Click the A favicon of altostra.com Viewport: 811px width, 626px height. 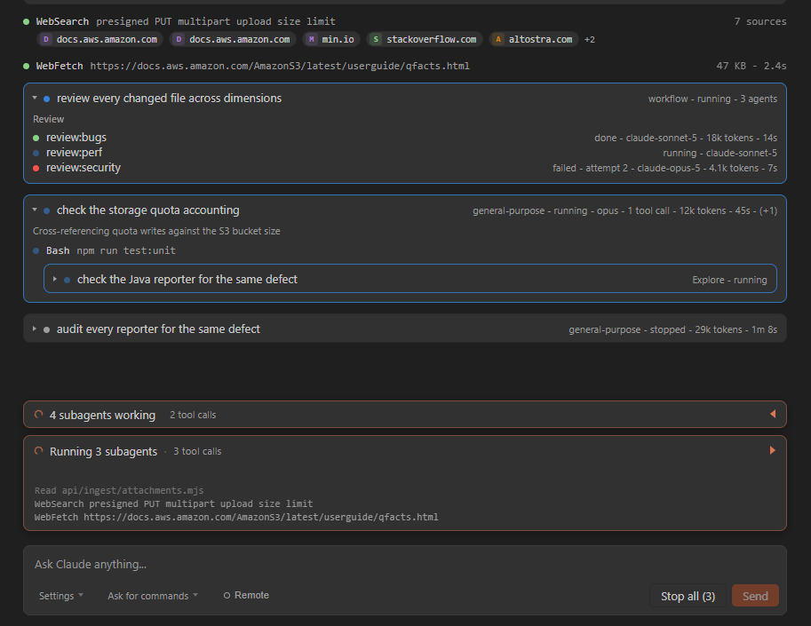point(498,39)
